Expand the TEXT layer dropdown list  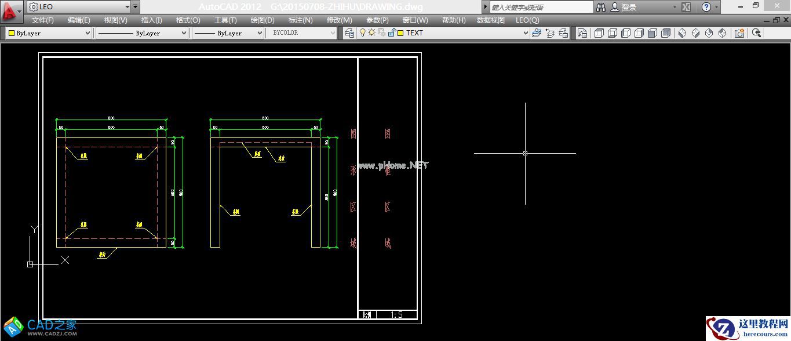[526, 33]
